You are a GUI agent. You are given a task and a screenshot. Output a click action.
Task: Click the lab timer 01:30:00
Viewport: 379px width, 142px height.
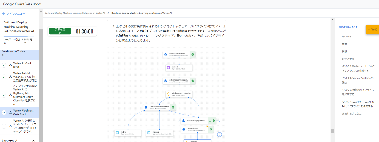coord(84,32)
